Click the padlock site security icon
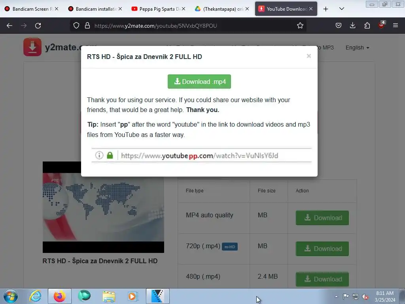This screenshot has height=304, width=405. (87, 26)
